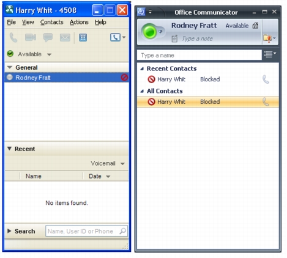
Task: Open the contact list view options button
Action: [x=270, y=54]
